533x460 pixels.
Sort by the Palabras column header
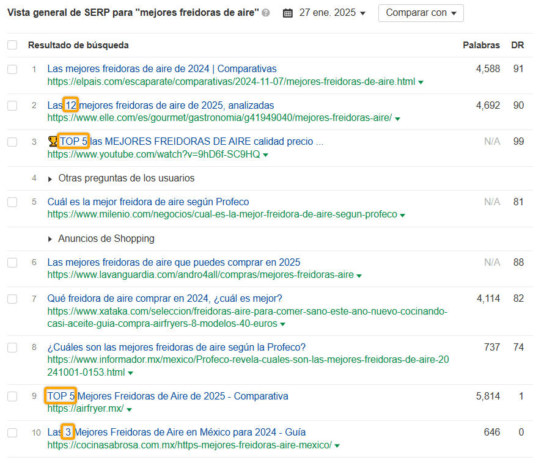click(481, 45)
